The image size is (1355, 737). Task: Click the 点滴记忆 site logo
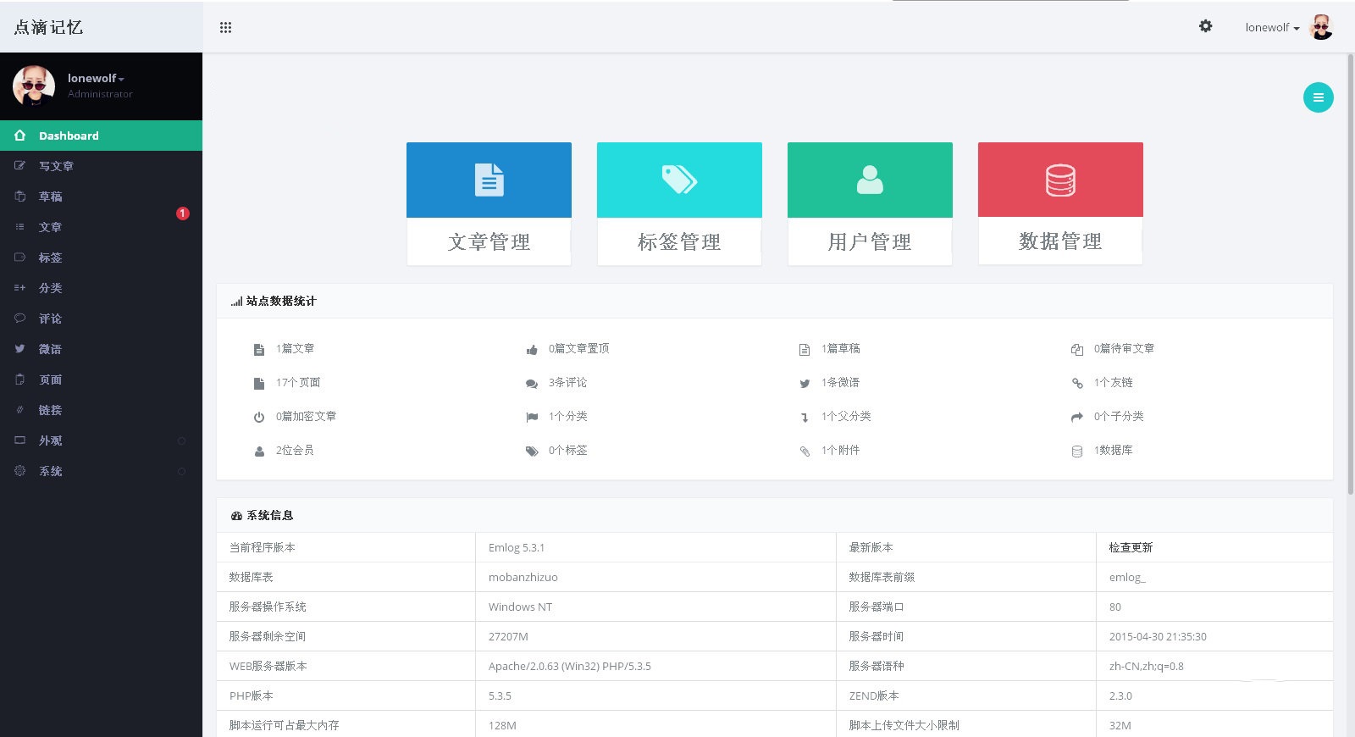tap(48, 27)
